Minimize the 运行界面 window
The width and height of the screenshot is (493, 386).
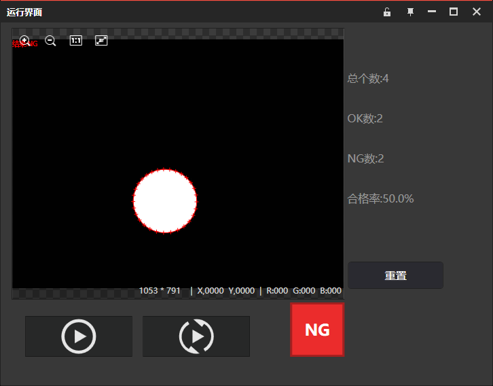[432, 12]
